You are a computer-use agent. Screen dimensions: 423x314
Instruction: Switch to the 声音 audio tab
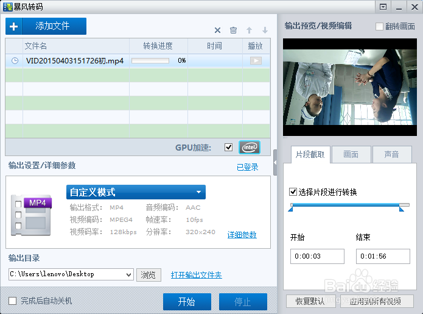(392, 155)
